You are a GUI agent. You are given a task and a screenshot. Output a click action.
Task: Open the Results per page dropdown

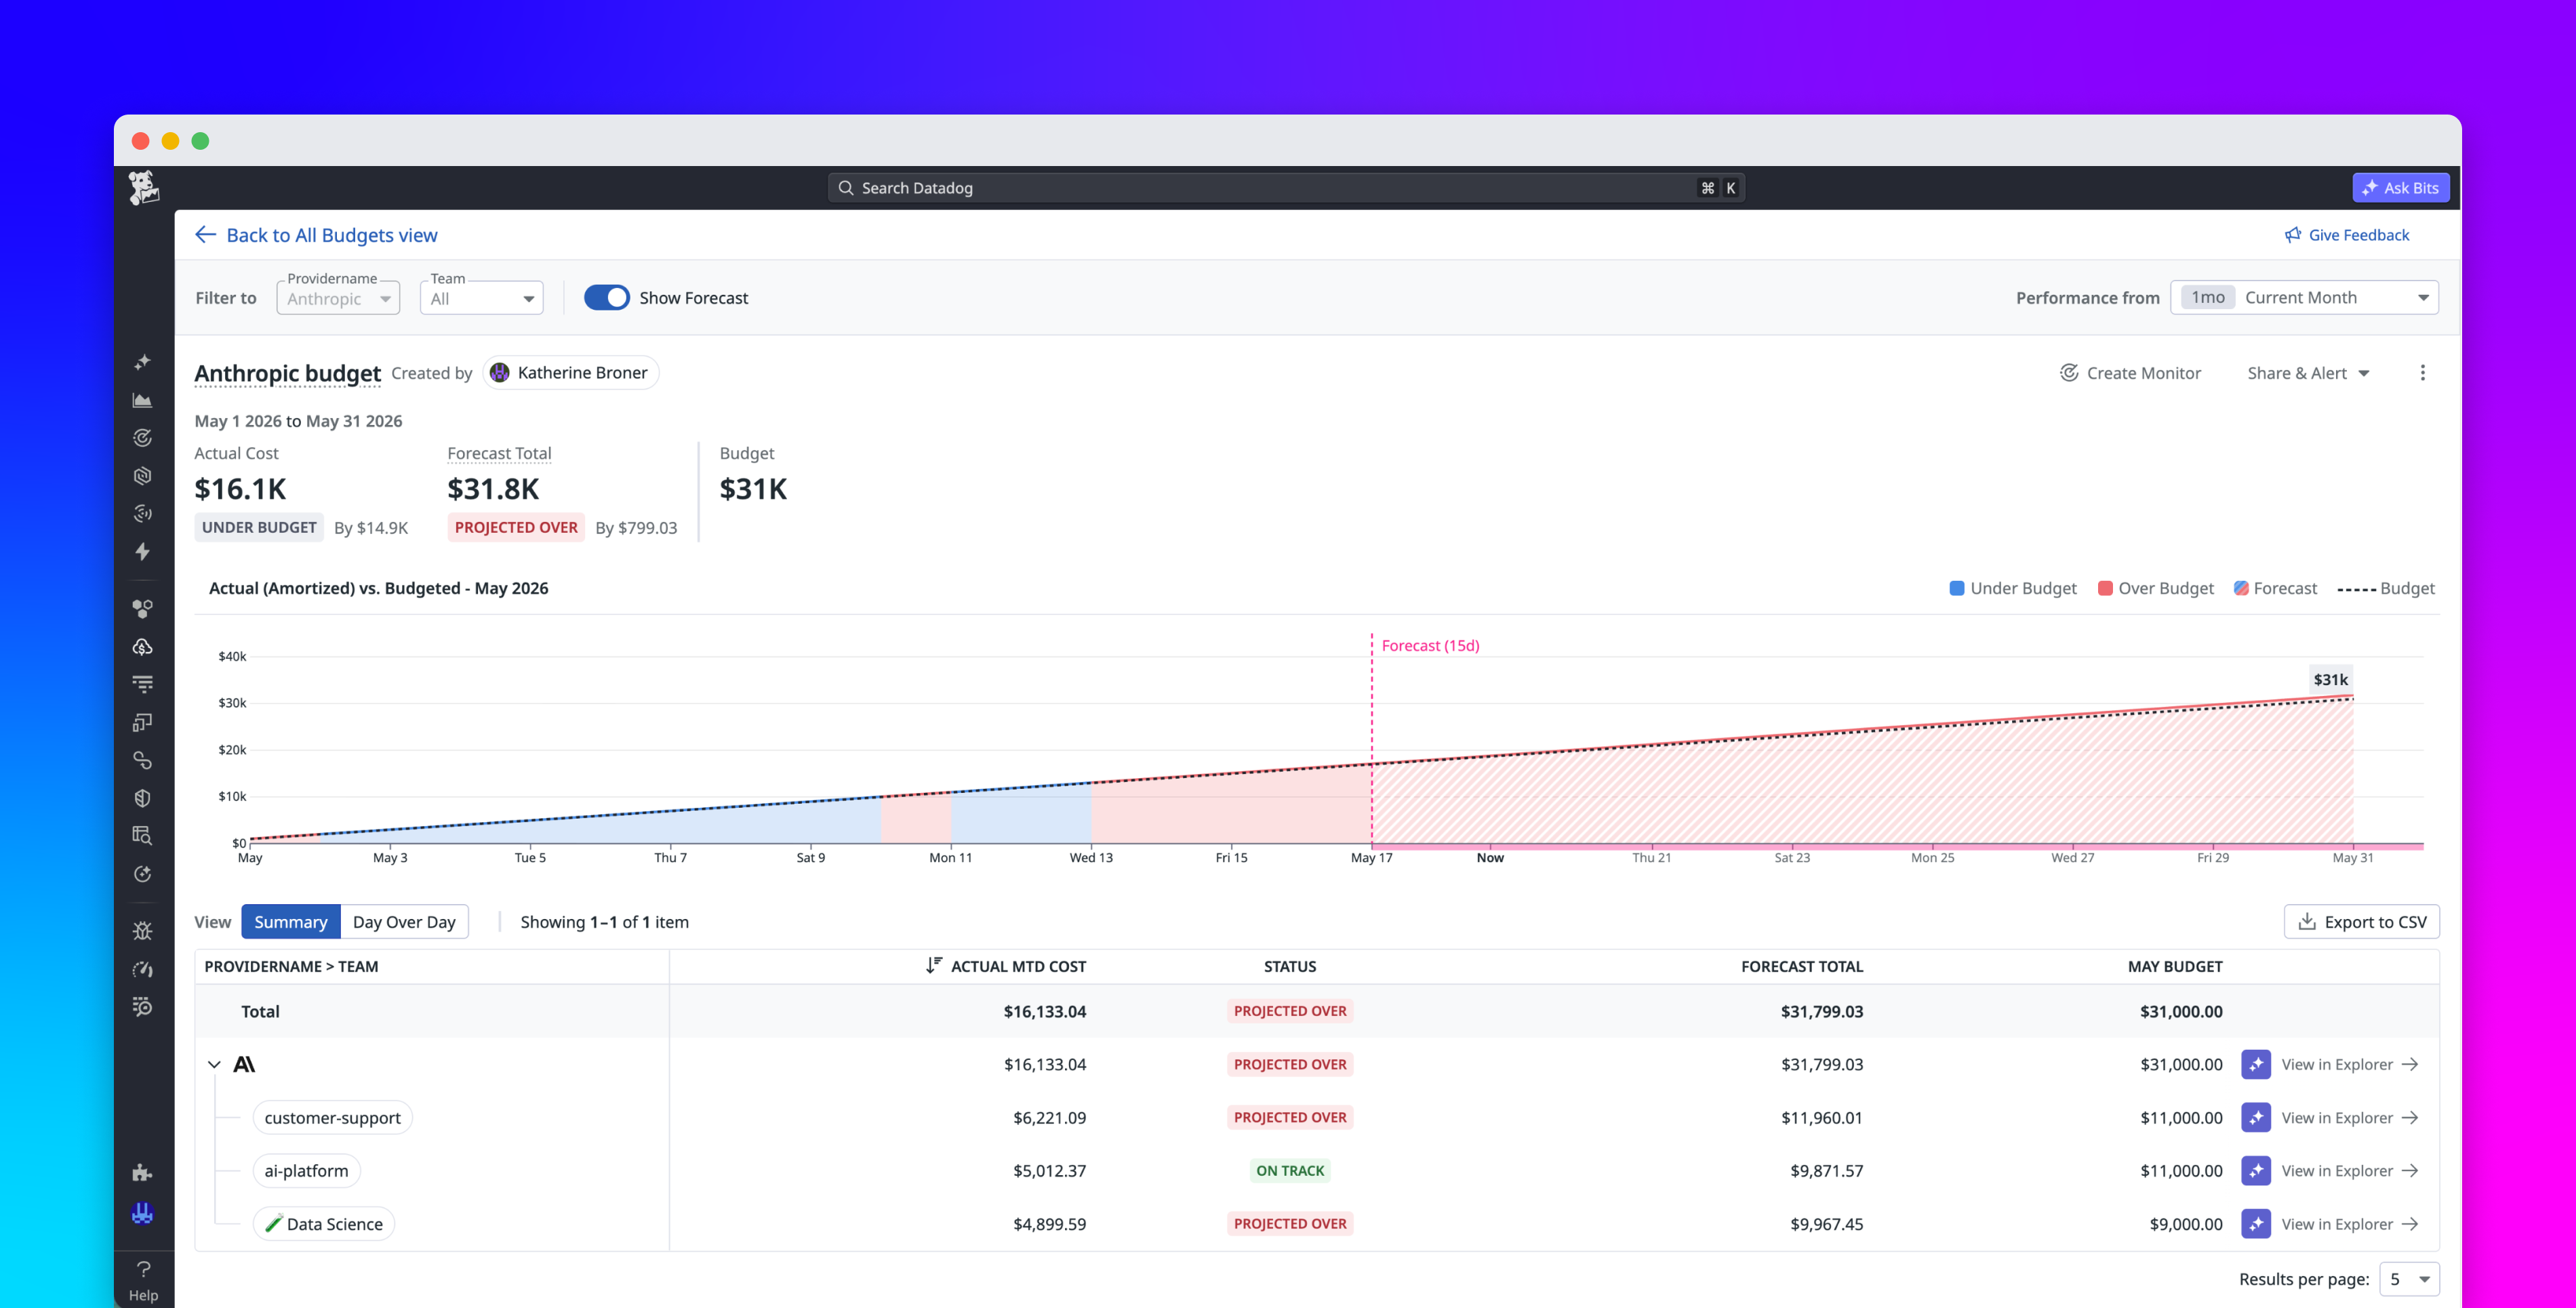(x=2409, y=1279)
